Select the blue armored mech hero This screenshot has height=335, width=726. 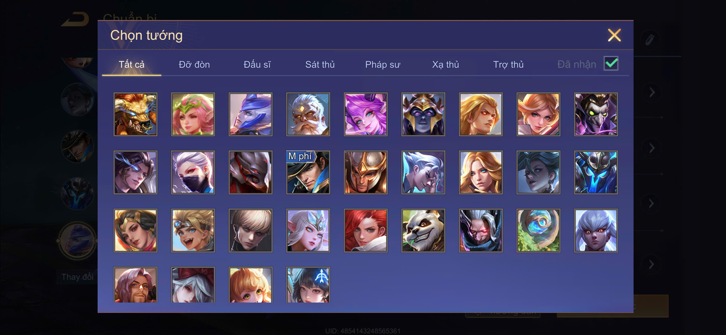596,172
